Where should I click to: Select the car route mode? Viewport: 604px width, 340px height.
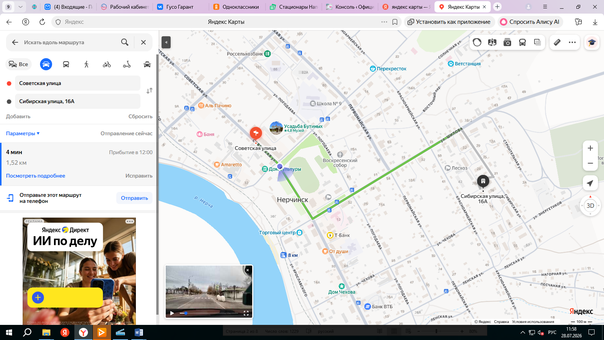tap(46, 64)
